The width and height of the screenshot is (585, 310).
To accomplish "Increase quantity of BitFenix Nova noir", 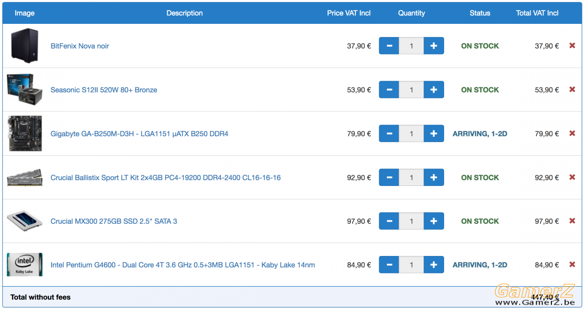I will click(434, 46).
